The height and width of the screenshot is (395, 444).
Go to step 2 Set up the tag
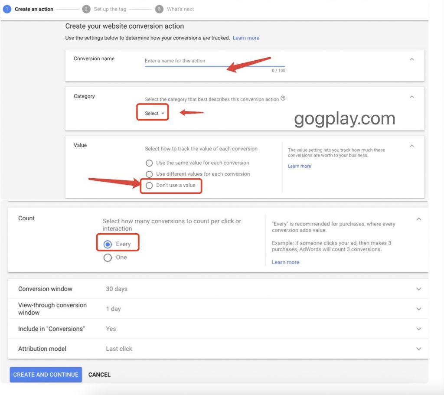pos(104,9)
